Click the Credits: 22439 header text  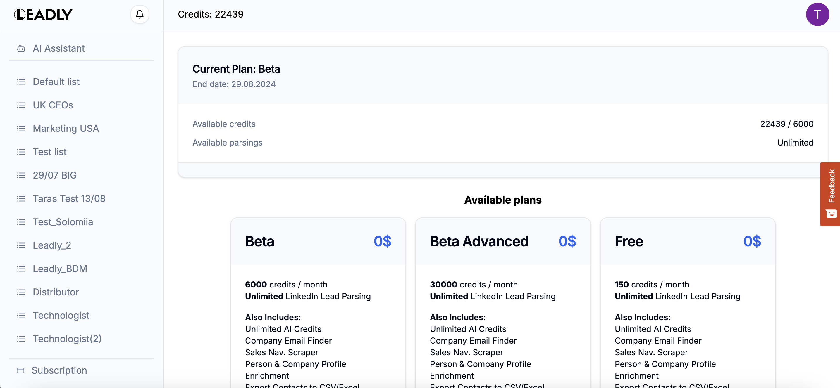click(210, 14)
